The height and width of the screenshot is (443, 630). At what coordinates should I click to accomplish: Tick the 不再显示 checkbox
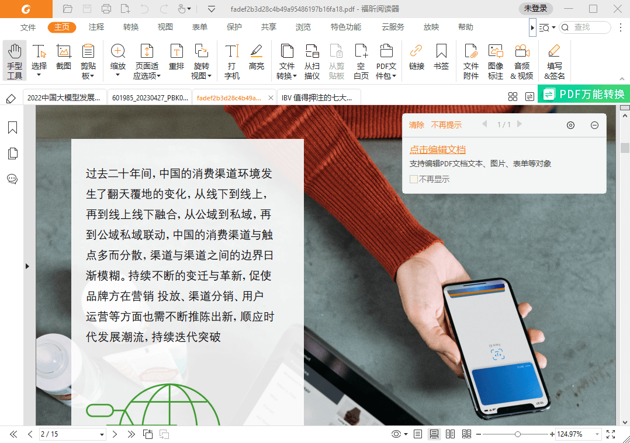tap(413, 179)
